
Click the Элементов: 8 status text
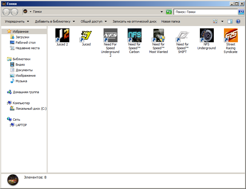point(35,177)
